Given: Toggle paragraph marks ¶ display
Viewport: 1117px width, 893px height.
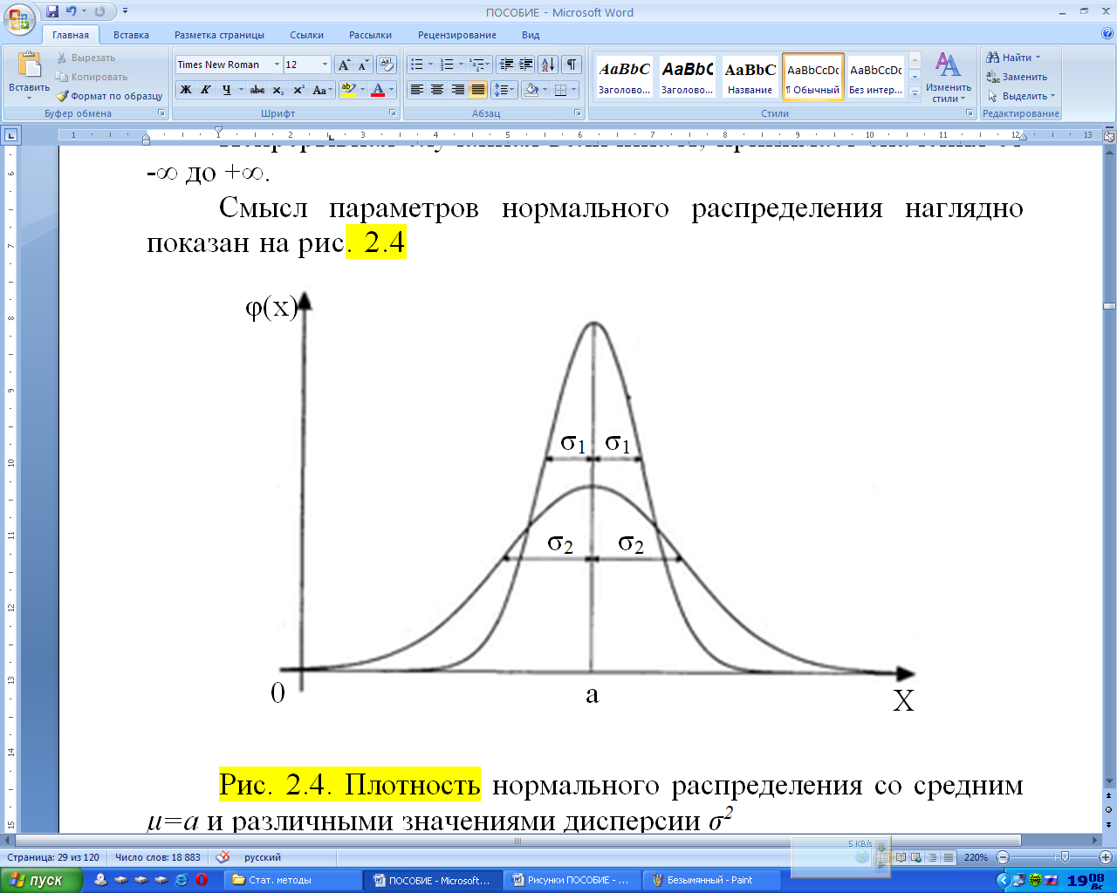Looking at the screenshot, I should tap(572, 65).
